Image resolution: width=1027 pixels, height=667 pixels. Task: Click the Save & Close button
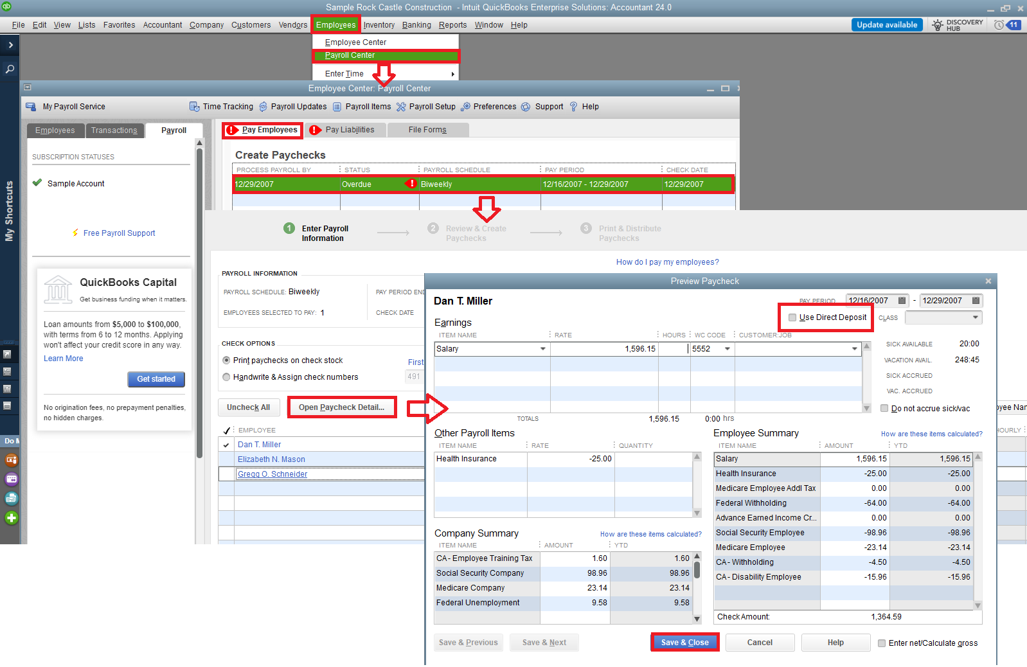point(684,643)
